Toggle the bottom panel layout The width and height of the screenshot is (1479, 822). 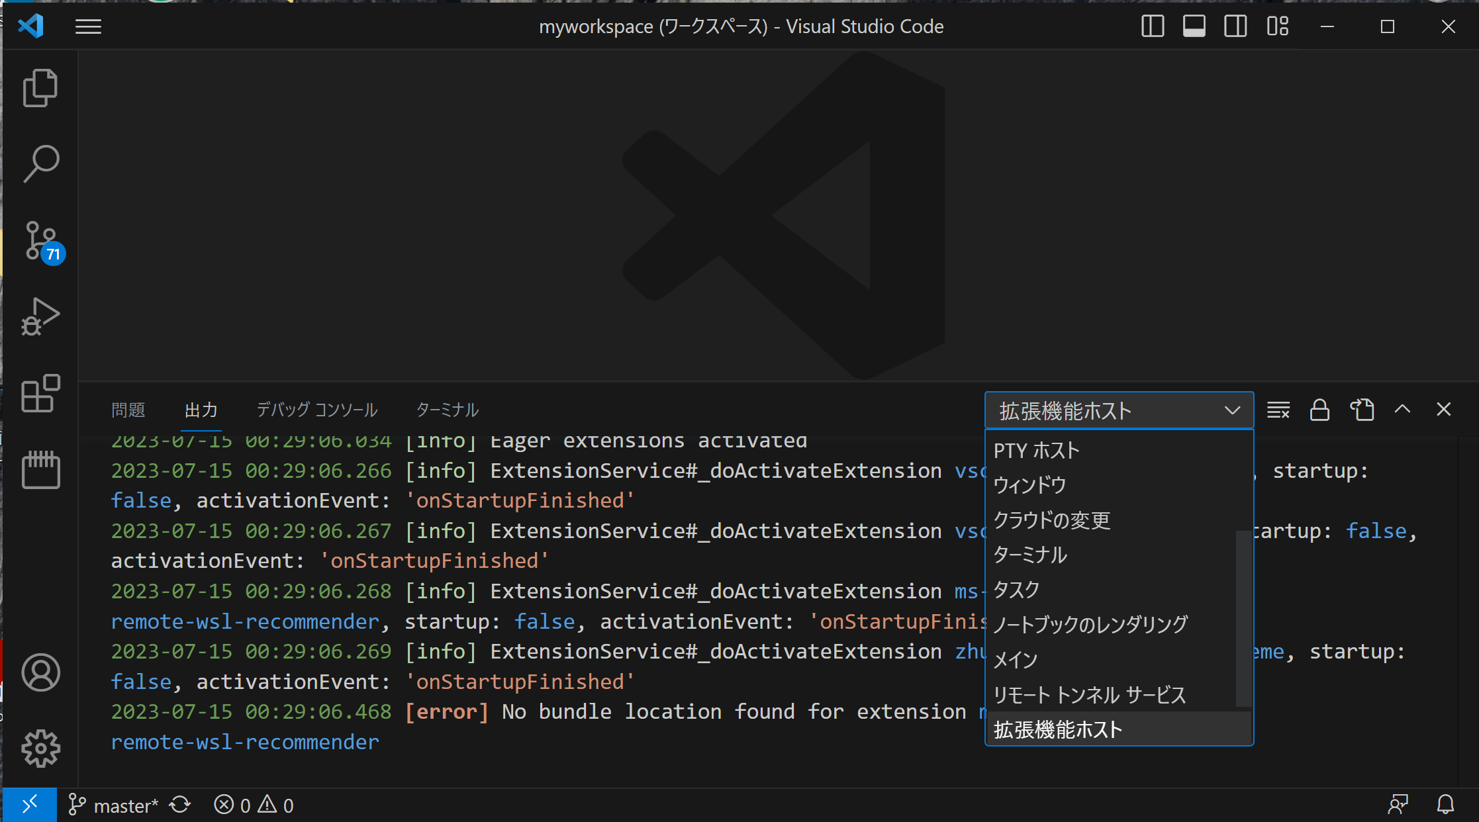(x=1194, y=26)
